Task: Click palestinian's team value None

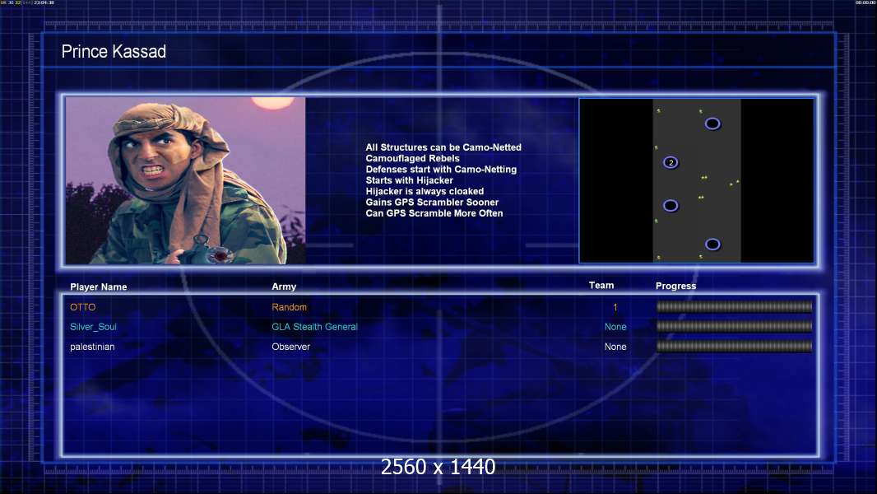Action: click(x=615, y=347)
